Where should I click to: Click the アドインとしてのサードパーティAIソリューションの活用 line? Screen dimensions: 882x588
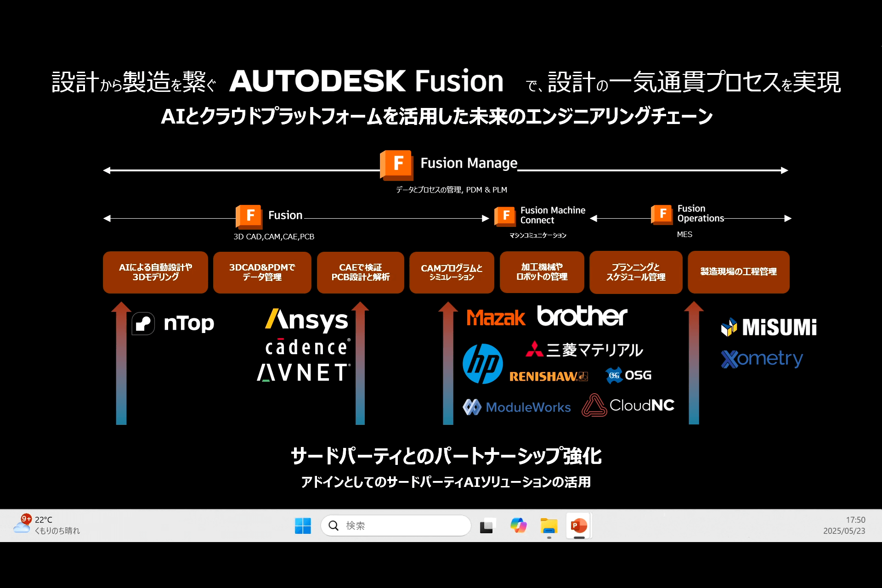click(446, 482)
